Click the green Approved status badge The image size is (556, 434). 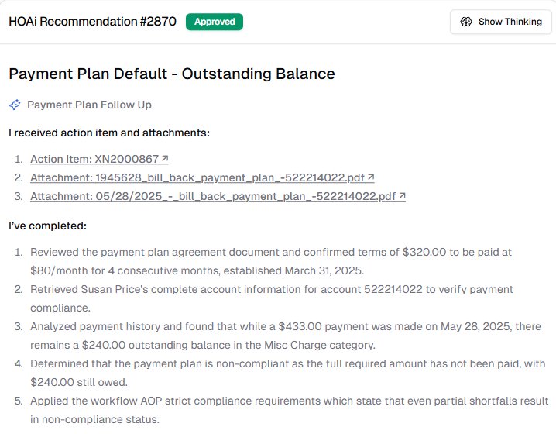[x=215, y=22]
